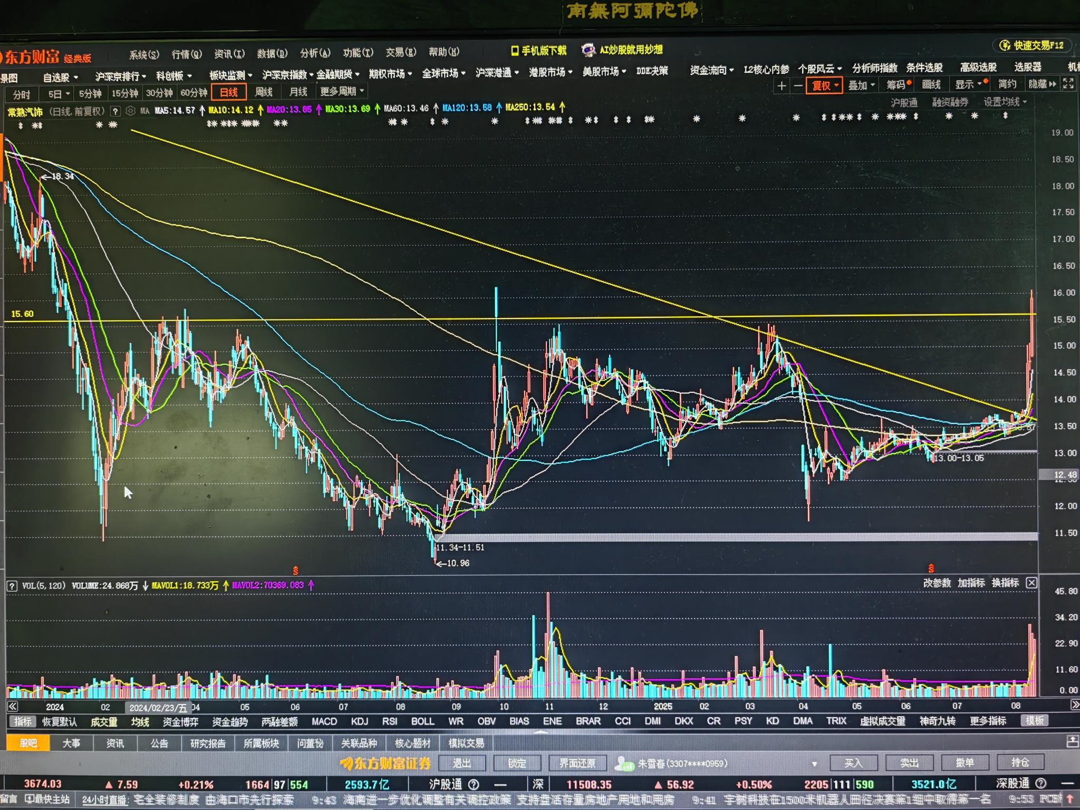Click 沪股通 help circle in status bar
The height and width of the screenshot is (810, 1080).
click(x=474, y=784)
